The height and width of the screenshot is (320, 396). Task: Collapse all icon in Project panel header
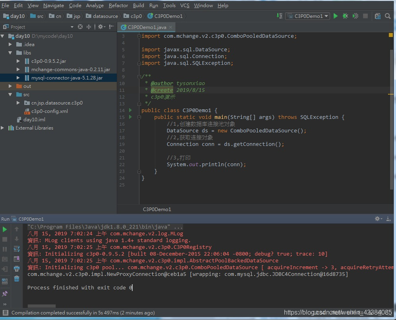coord(89,27)
